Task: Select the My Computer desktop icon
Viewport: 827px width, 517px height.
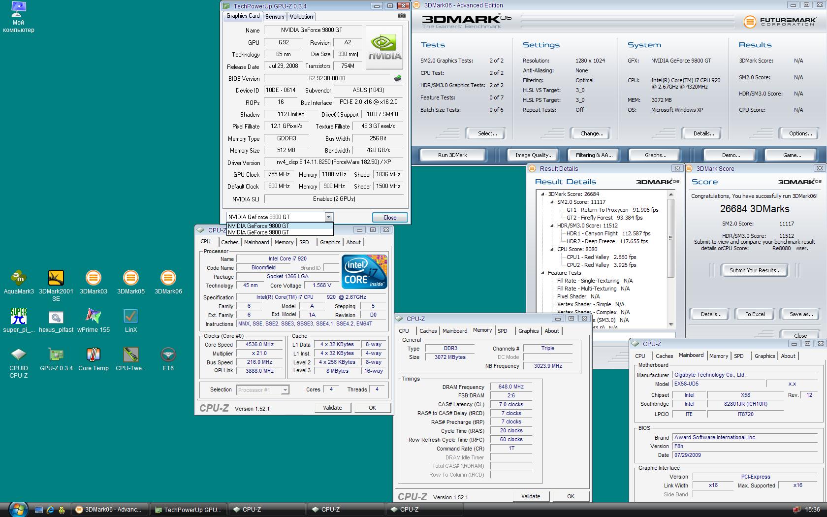Action: click(19, 17)
